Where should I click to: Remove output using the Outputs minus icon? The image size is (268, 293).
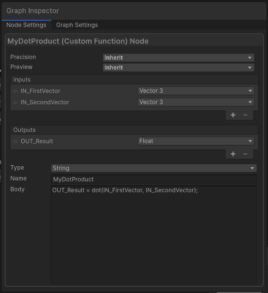(245, 154)
